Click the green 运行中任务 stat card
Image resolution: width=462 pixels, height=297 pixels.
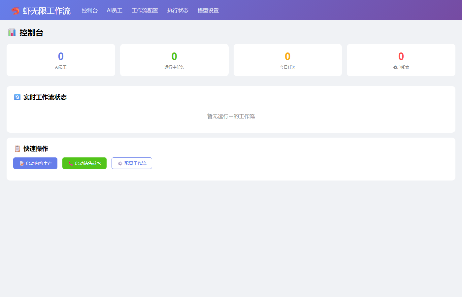point(174,60)
